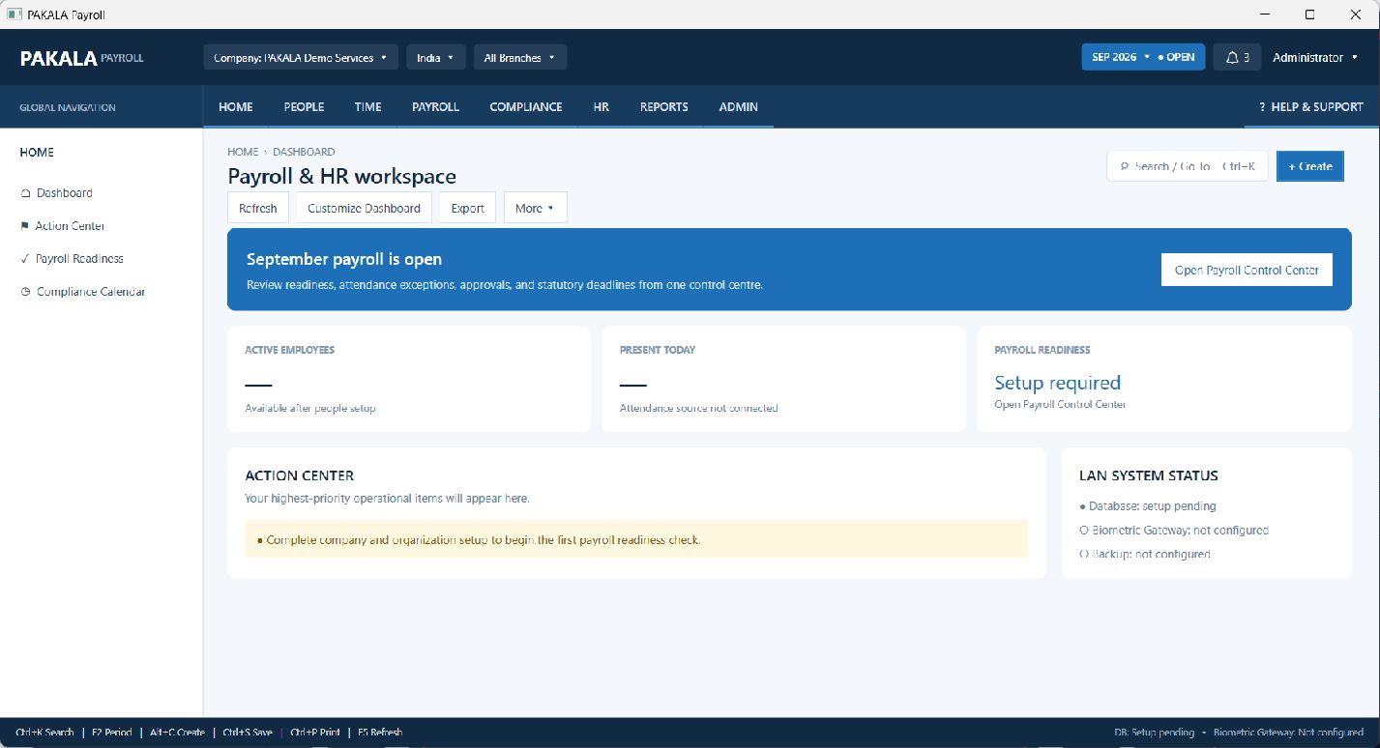Click Customize Dashboard
Image resolution: width=1380 pixels, height=748 pixels.
tap(364, 208)
